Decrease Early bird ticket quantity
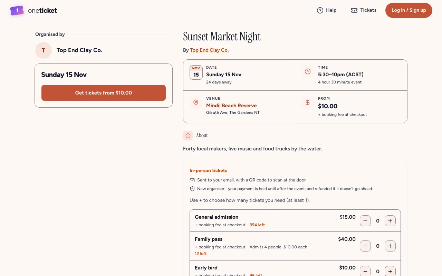 365,271
